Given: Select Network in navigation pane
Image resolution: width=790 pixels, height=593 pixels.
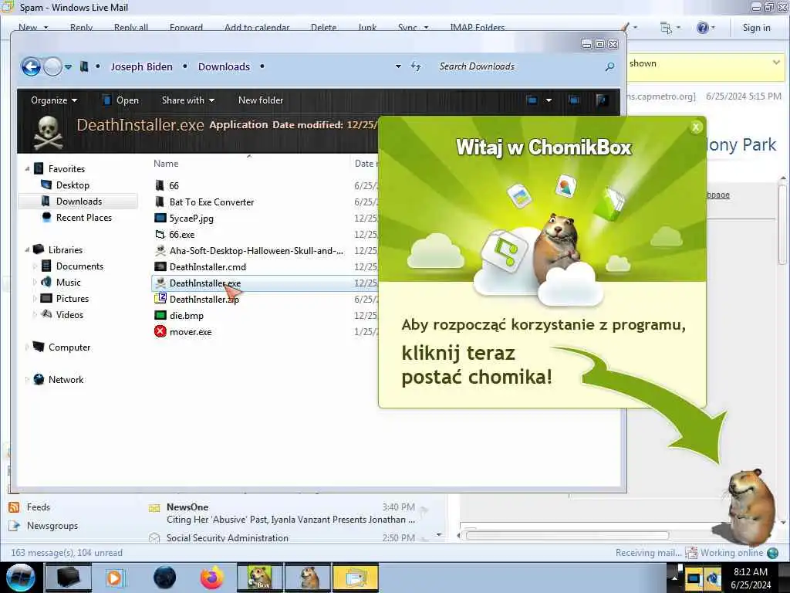Looking at the screenshot, I should point(66,379).
